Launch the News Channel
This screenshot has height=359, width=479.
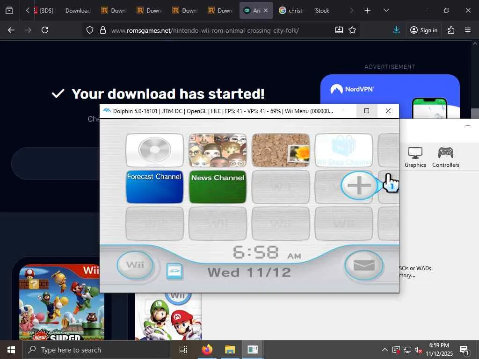(x=218, y=187)
